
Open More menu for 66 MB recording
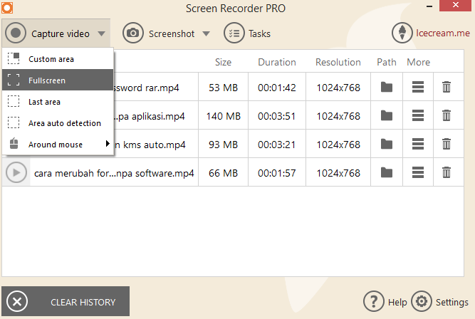tap(418, 172)
